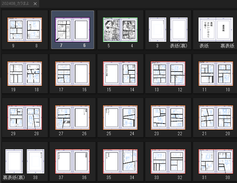Open page 21 thumbnail
The height and width of the screenshot is (183, 237).
tap(207, 118)
